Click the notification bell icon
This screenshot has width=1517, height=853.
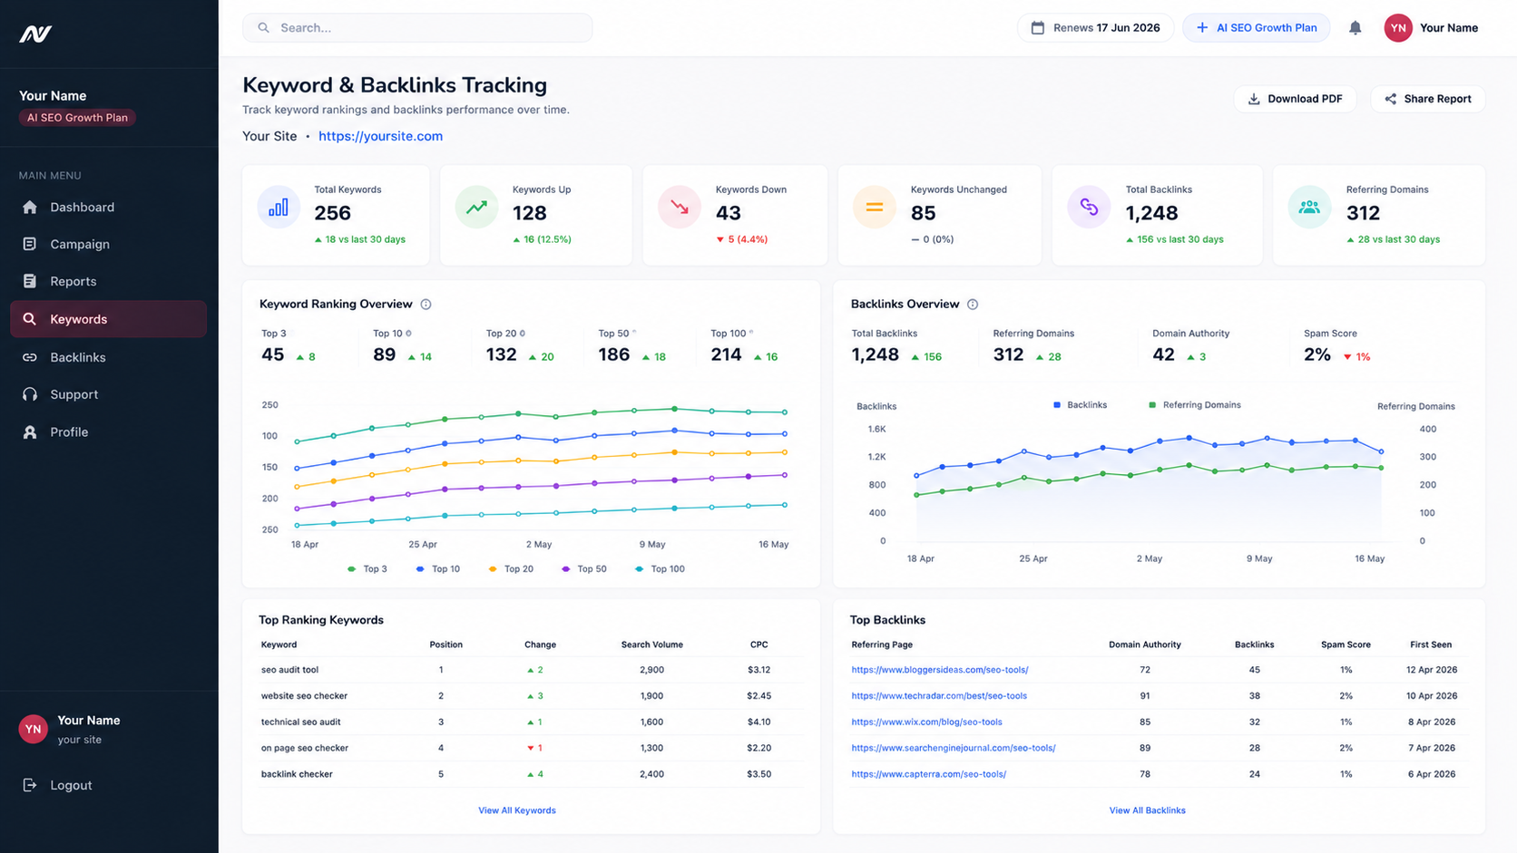tap(1355, 28)
